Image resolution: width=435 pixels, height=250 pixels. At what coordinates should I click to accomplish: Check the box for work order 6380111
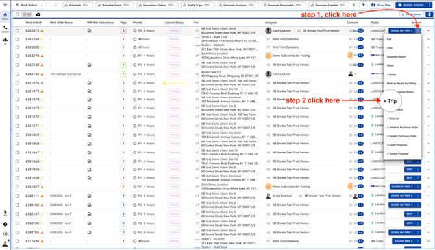(x=17, y=196)
